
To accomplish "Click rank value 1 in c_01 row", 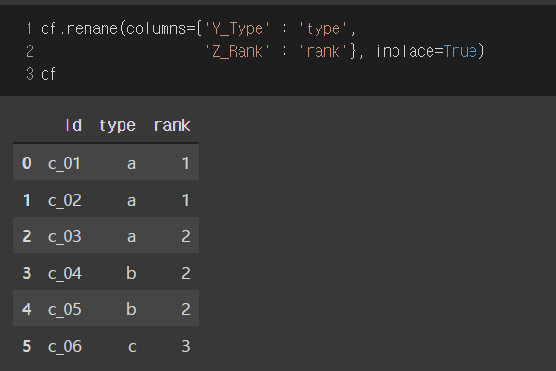I will (x=185, y=163).
